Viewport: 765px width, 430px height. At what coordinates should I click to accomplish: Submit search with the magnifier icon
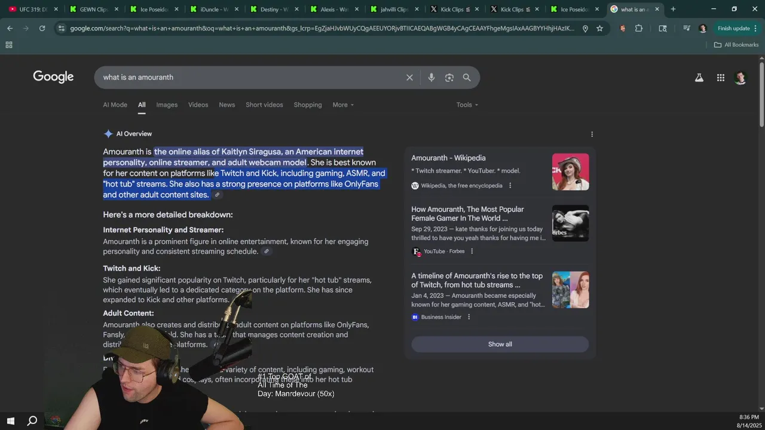(467, 78)
